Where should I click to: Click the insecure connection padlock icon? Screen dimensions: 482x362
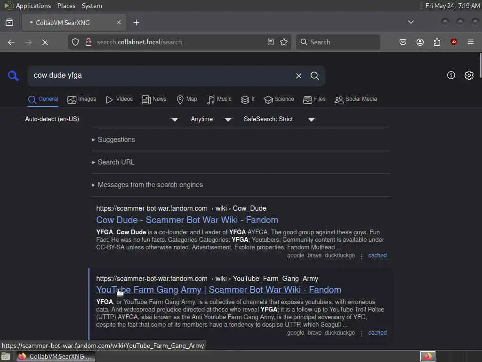point(88,42)
